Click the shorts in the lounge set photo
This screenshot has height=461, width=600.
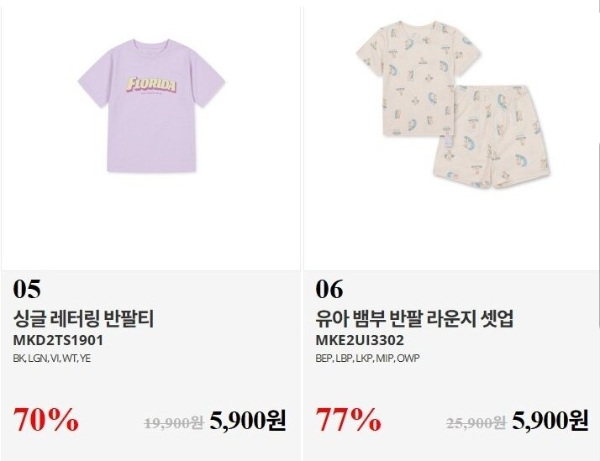coord(477,143)
